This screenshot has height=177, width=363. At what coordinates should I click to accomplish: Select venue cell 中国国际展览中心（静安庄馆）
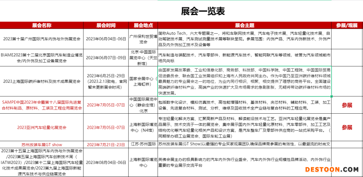click(x=143, y=105)
